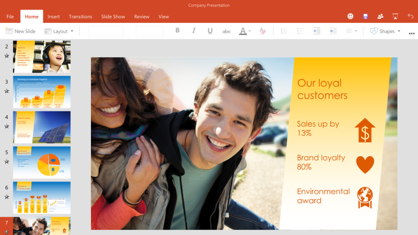Open the more options ellipsis

412,34
